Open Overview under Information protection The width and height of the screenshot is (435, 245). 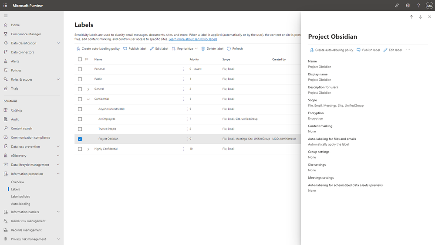click(17, 182)
